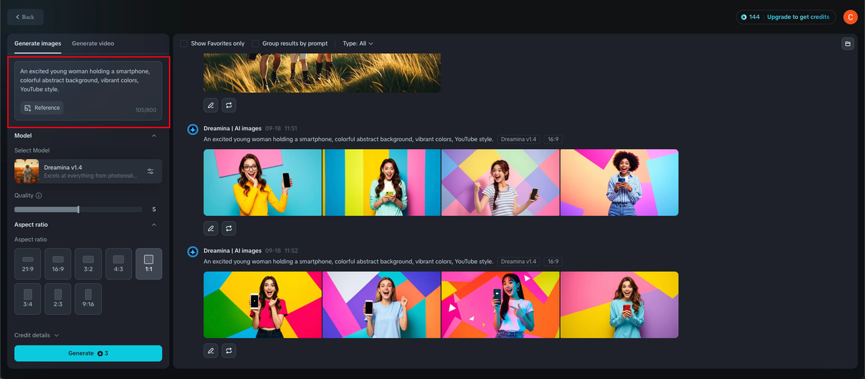
Task: Switch to Generate video tab
Action: coord(93,43)
